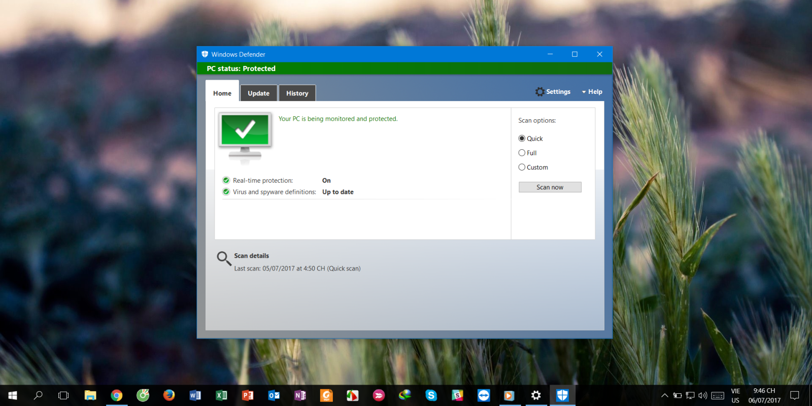Click the 'Up to date' status value
The width and height of the screenshot is (812, 406).
338,192
